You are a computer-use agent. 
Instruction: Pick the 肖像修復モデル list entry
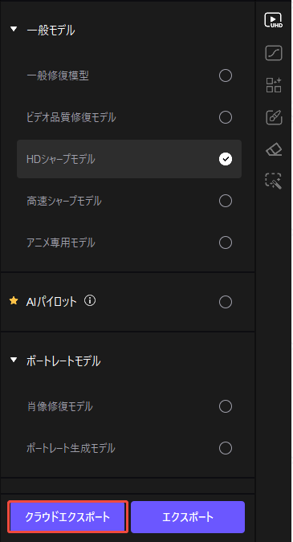click(x=129, y=406)
